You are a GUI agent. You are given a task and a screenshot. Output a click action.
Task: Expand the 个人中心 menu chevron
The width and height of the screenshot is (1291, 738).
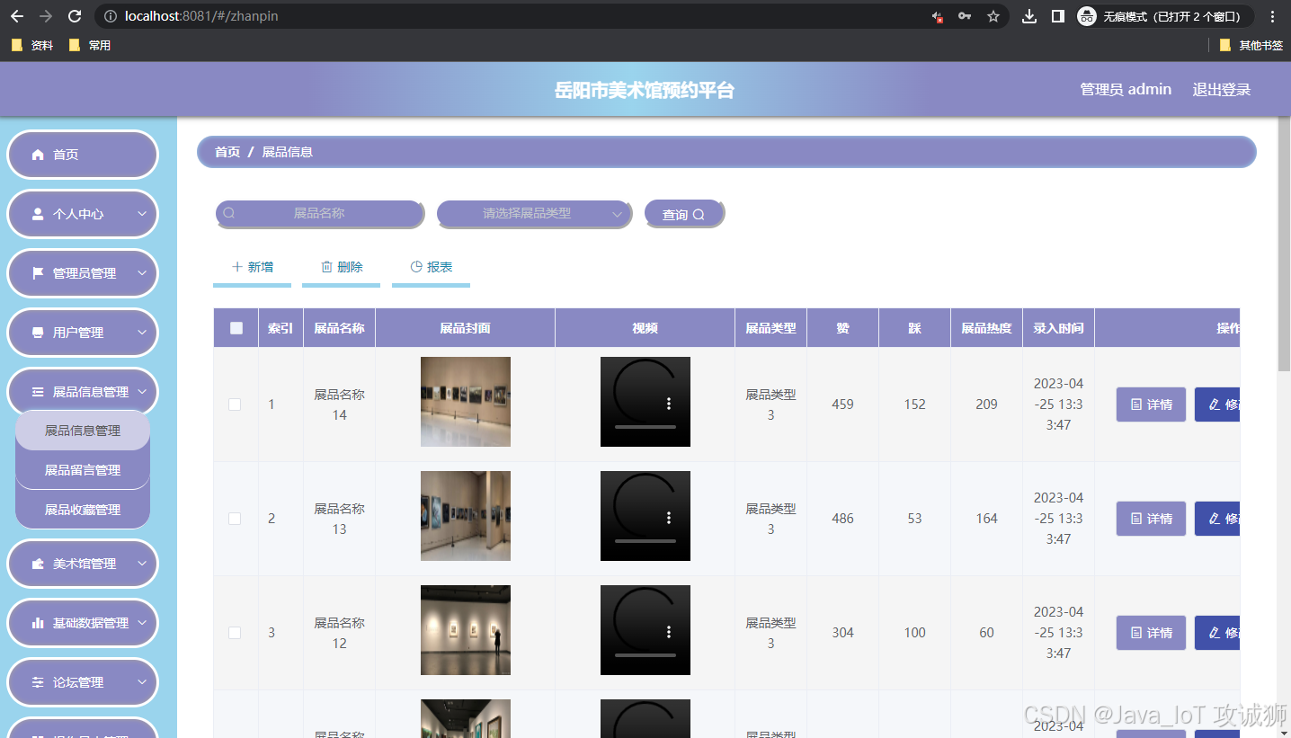[142, 214]
